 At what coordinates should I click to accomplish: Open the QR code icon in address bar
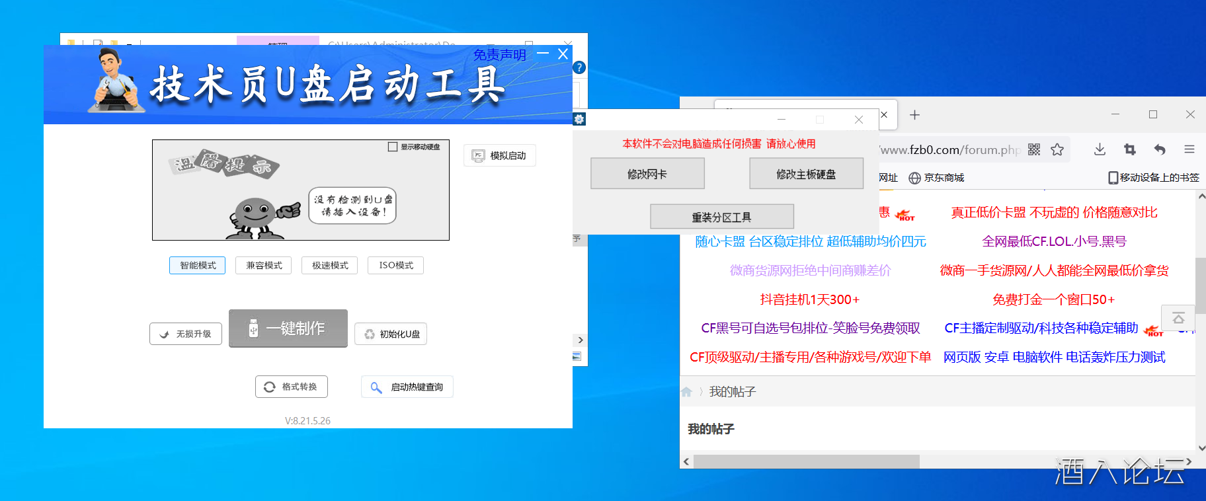point(1034,149)
